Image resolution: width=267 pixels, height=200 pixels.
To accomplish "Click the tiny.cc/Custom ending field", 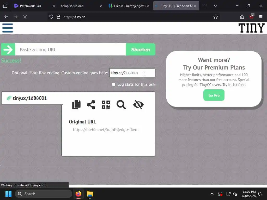I will point(132,73).
